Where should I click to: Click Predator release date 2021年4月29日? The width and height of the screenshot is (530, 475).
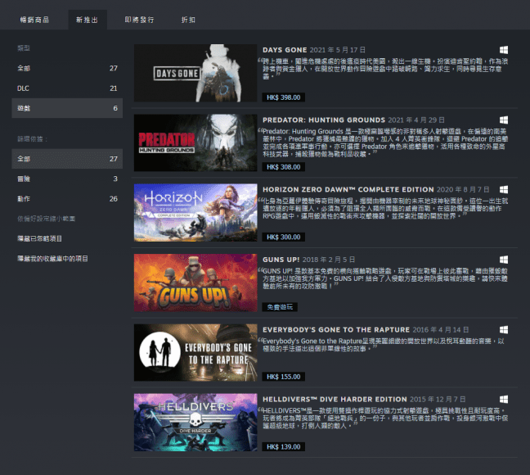coord(416,120)
